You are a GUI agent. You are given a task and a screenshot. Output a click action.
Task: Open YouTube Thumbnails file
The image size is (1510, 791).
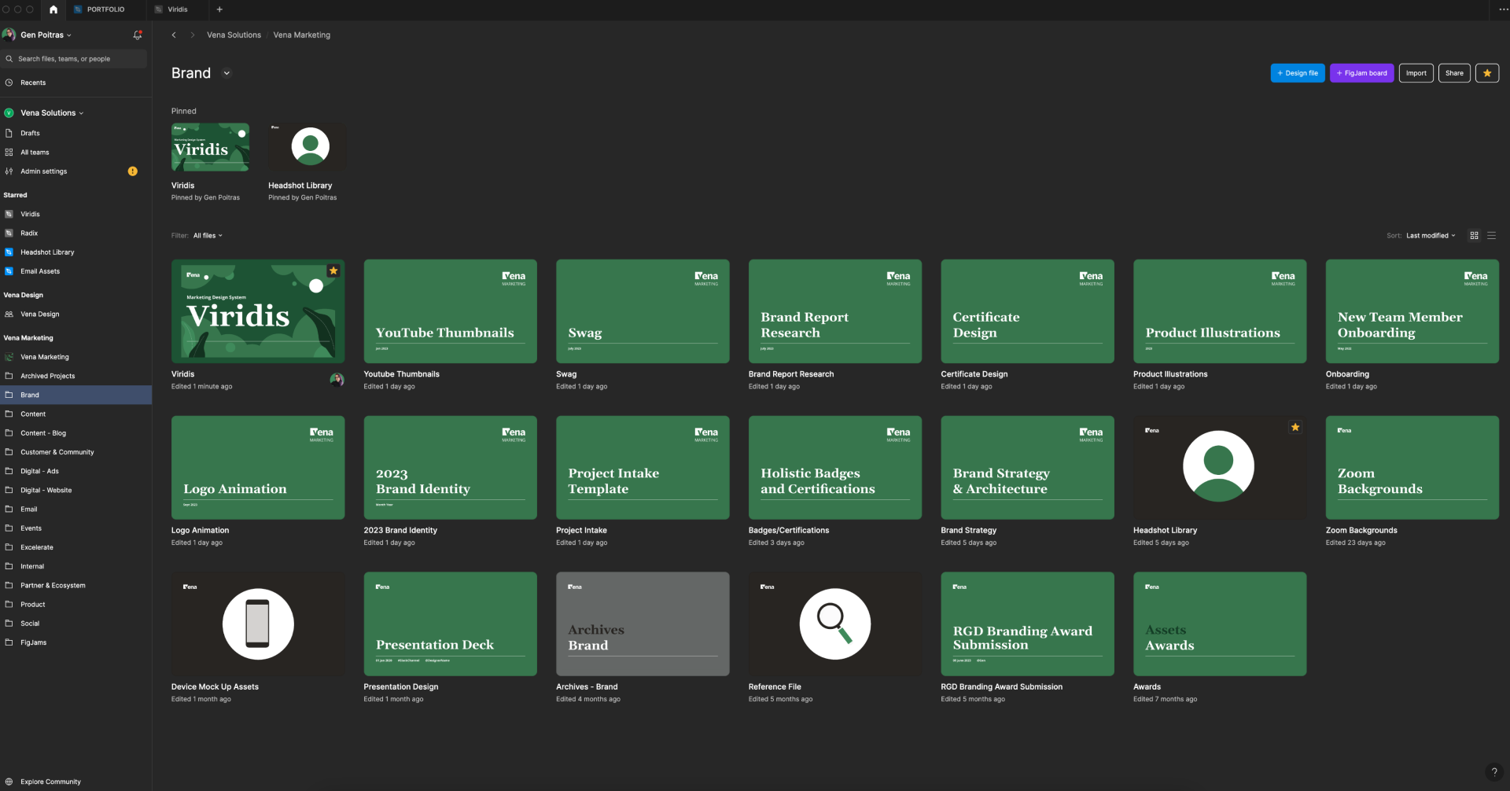tap(450, 311)
